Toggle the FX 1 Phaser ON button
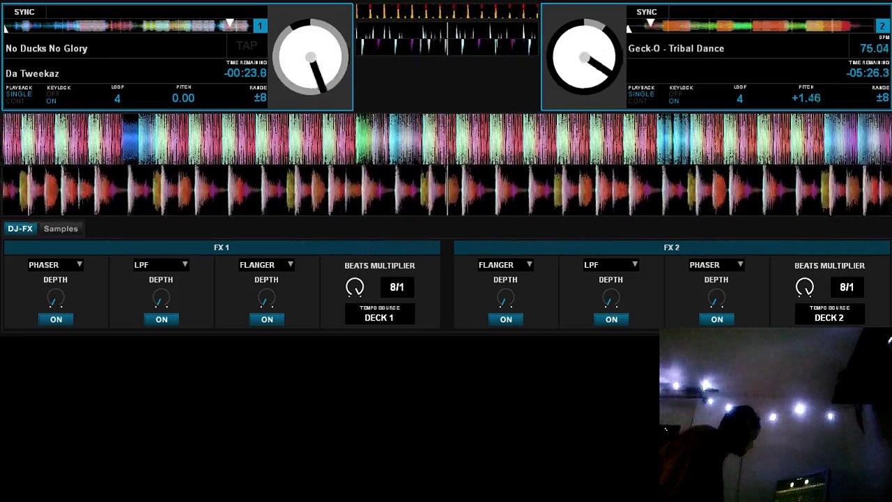892x502 pixels. coord(56,319)
